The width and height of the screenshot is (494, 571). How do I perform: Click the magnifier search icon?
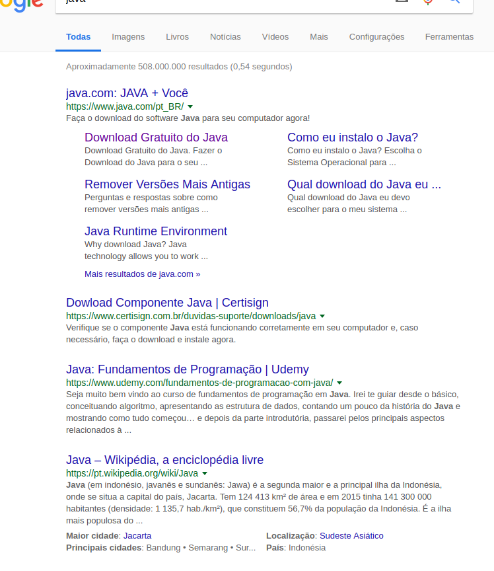coord(454,1)
